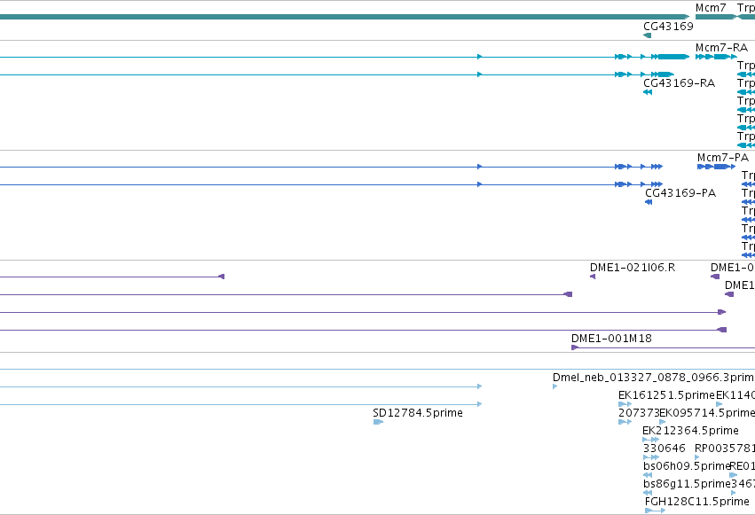The height and width of the screenshot is (515, 755).
Task: Select the Mcm7 gene bar
Action: [716, 17]
